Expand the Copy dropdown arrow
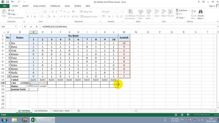The height and width of the screenshot is (123, 219). click(x=17, y=14)
